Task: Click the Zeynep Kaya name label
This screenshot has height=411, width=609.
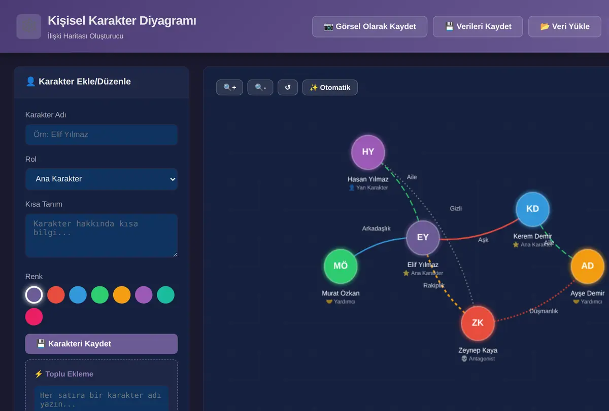Action: click(478, 350)
